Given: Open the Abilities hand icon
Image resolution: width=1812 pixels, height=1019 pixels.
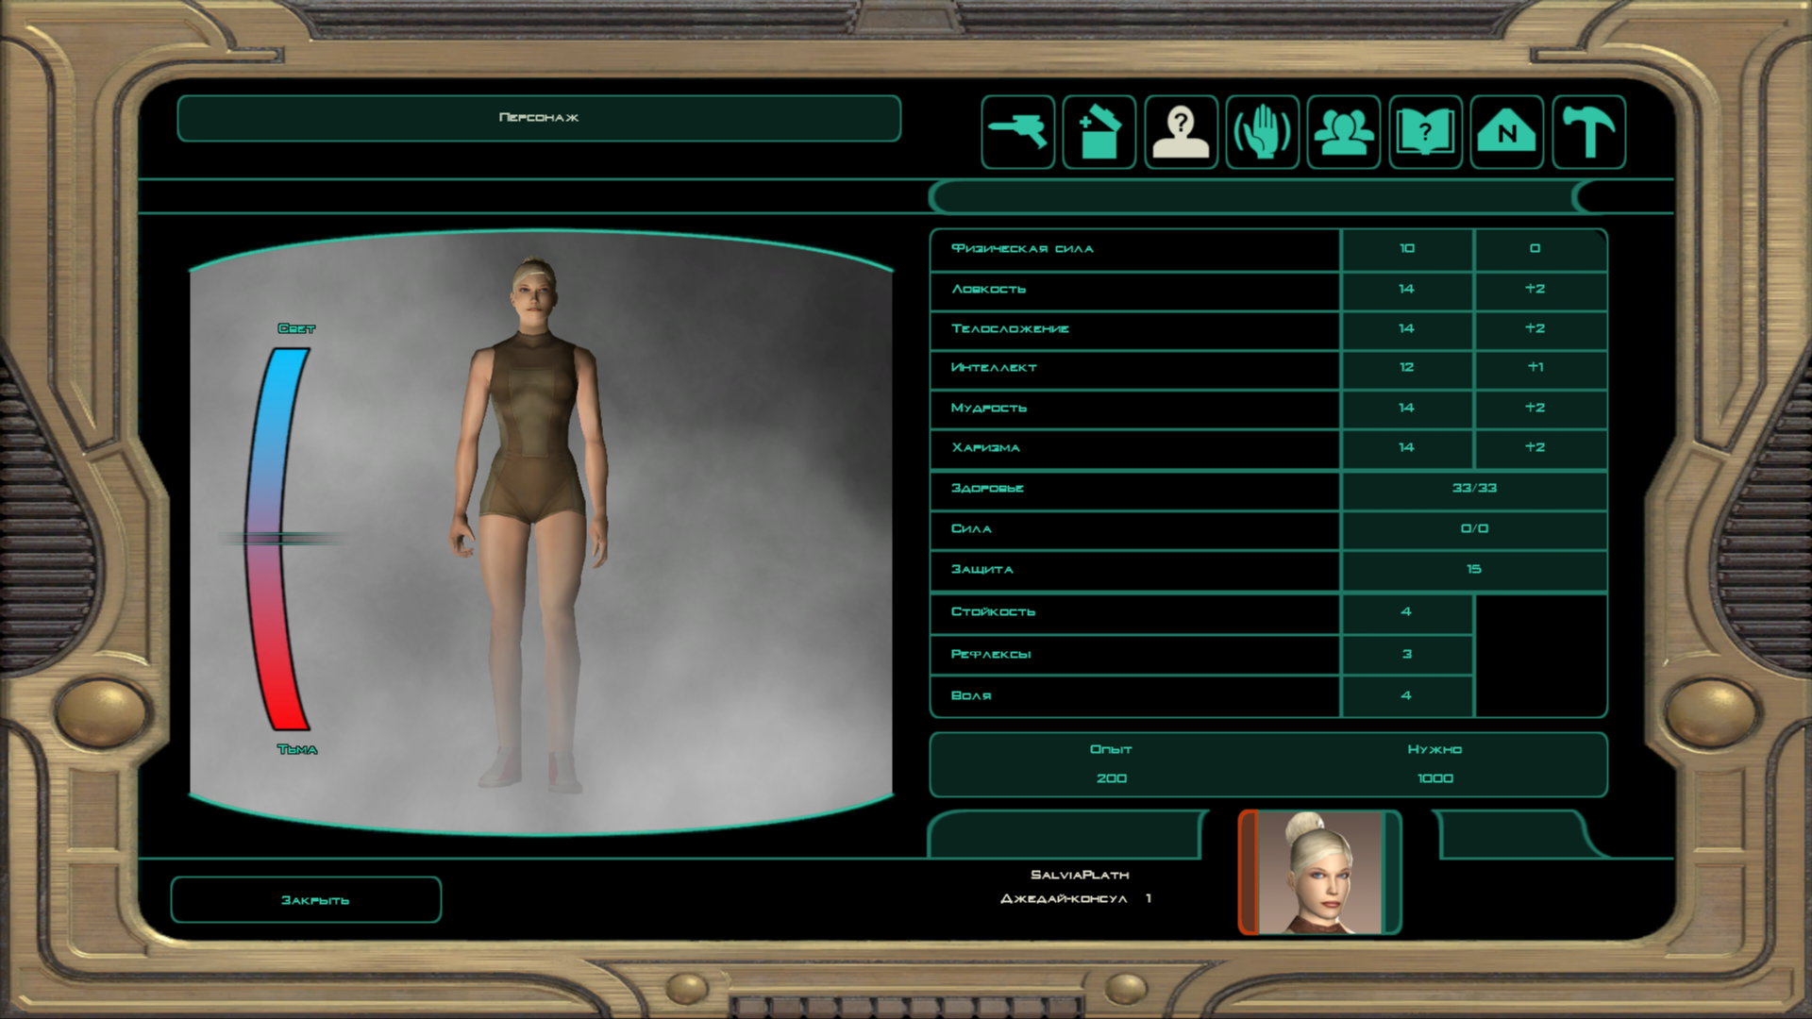Looking at the screenshot, I should (1262, 132).
